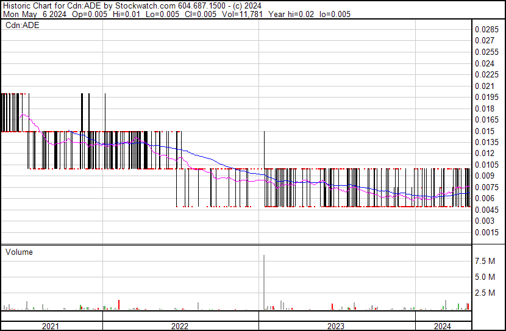
Task: Select the 2021 year marker on timeline
Action: 51,326
